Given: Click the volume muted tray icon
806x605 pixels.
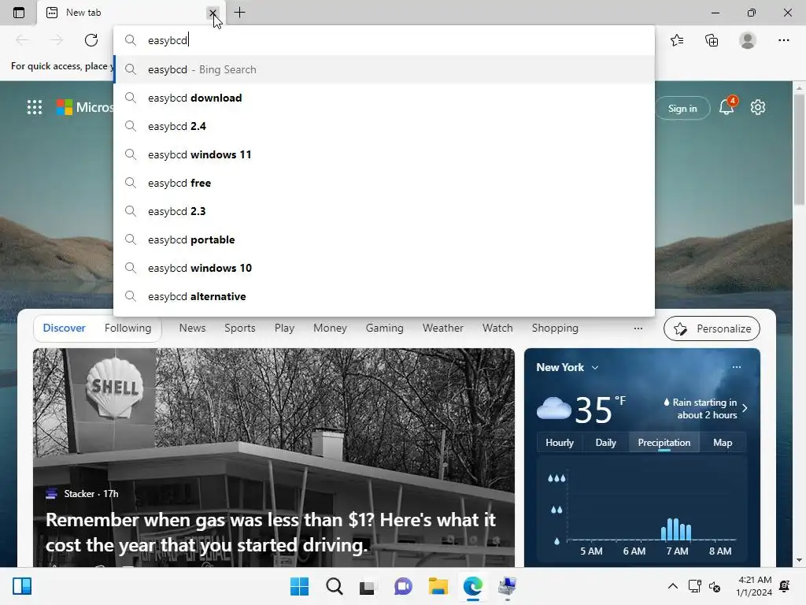Looking at the screenshot, I should 715,586.
